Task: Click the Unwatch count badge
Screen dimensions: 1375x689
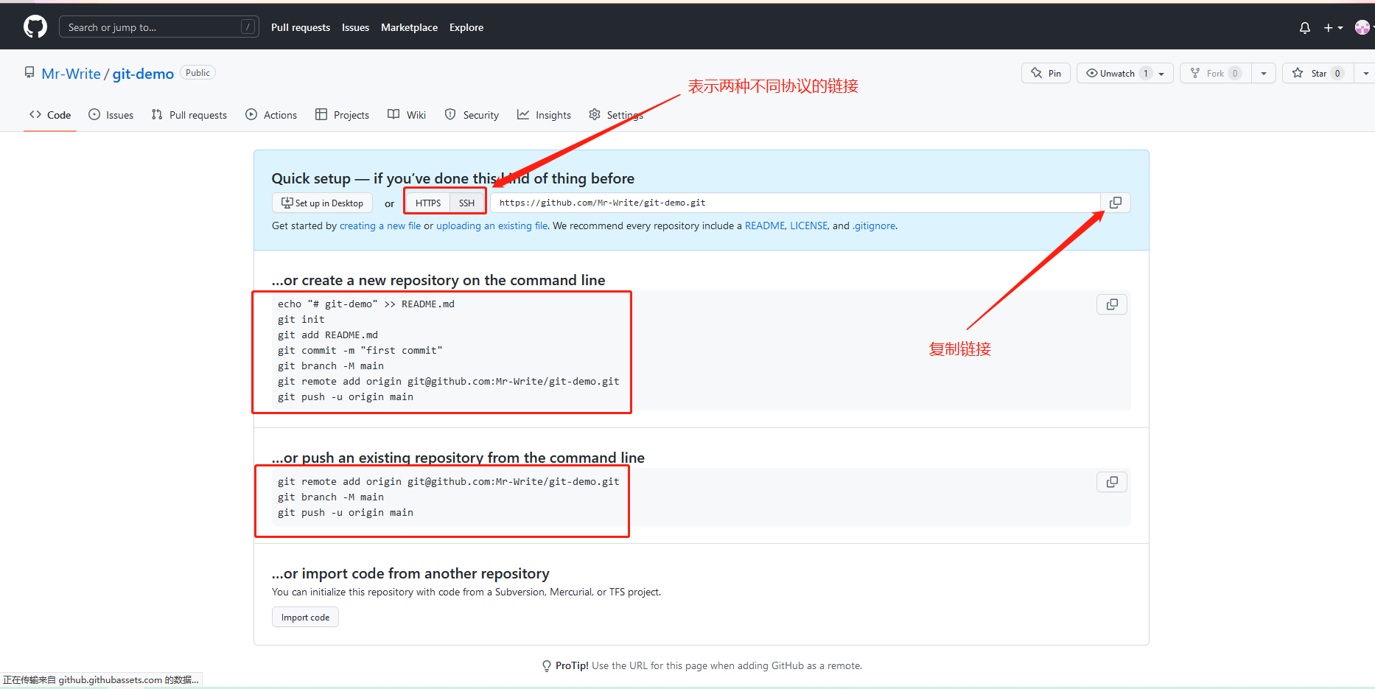Action: pos(1145,73)
